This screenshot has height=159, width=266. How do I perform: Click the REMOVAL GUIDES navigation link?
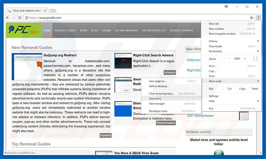pos(65,30)
